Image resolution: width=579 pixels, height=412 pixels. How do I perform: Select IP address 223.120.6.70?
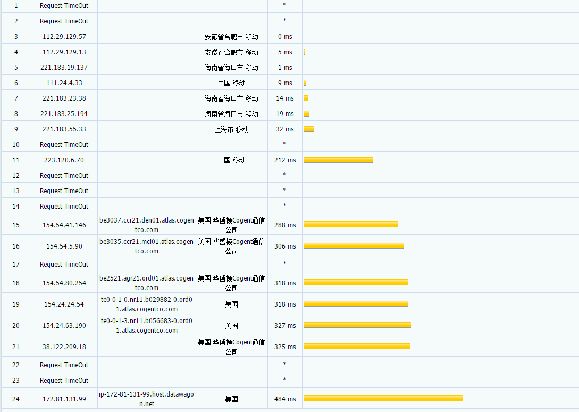(x=64, y=160)
